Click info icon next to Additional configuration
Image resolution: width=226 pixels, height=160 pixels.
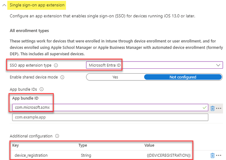57,136
